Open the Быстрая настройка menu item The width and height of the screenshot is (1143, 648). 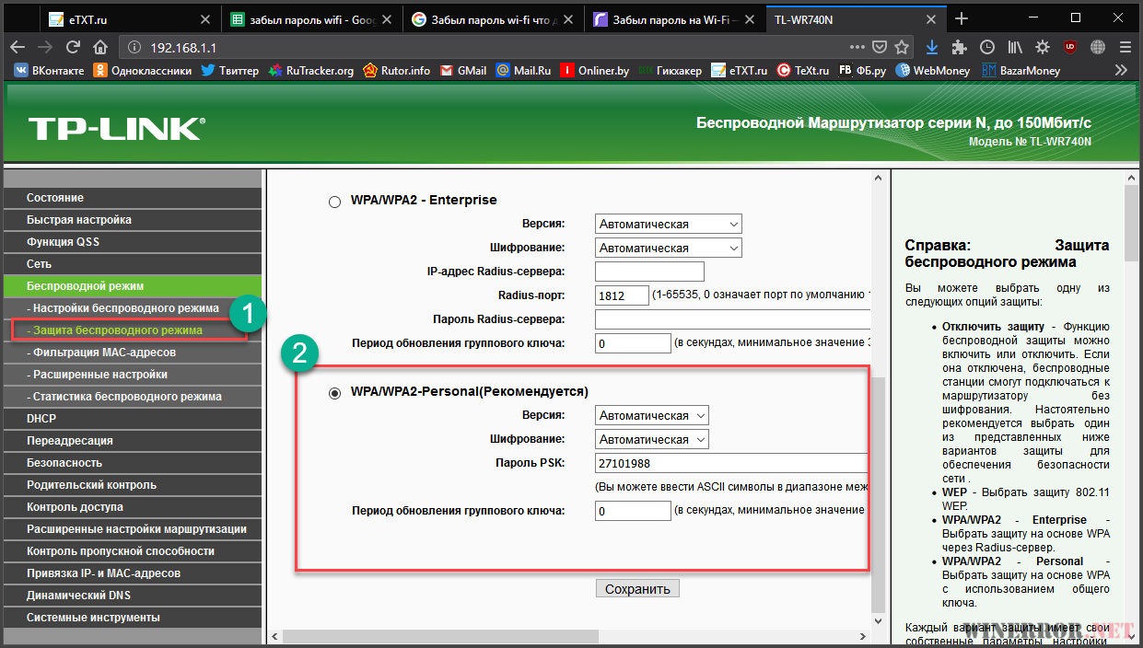[x=133, y=220]
